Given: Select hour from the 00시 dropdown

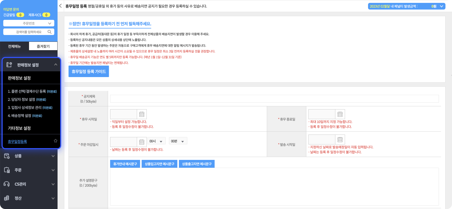Looking at the screenshot, I should 156,141.
